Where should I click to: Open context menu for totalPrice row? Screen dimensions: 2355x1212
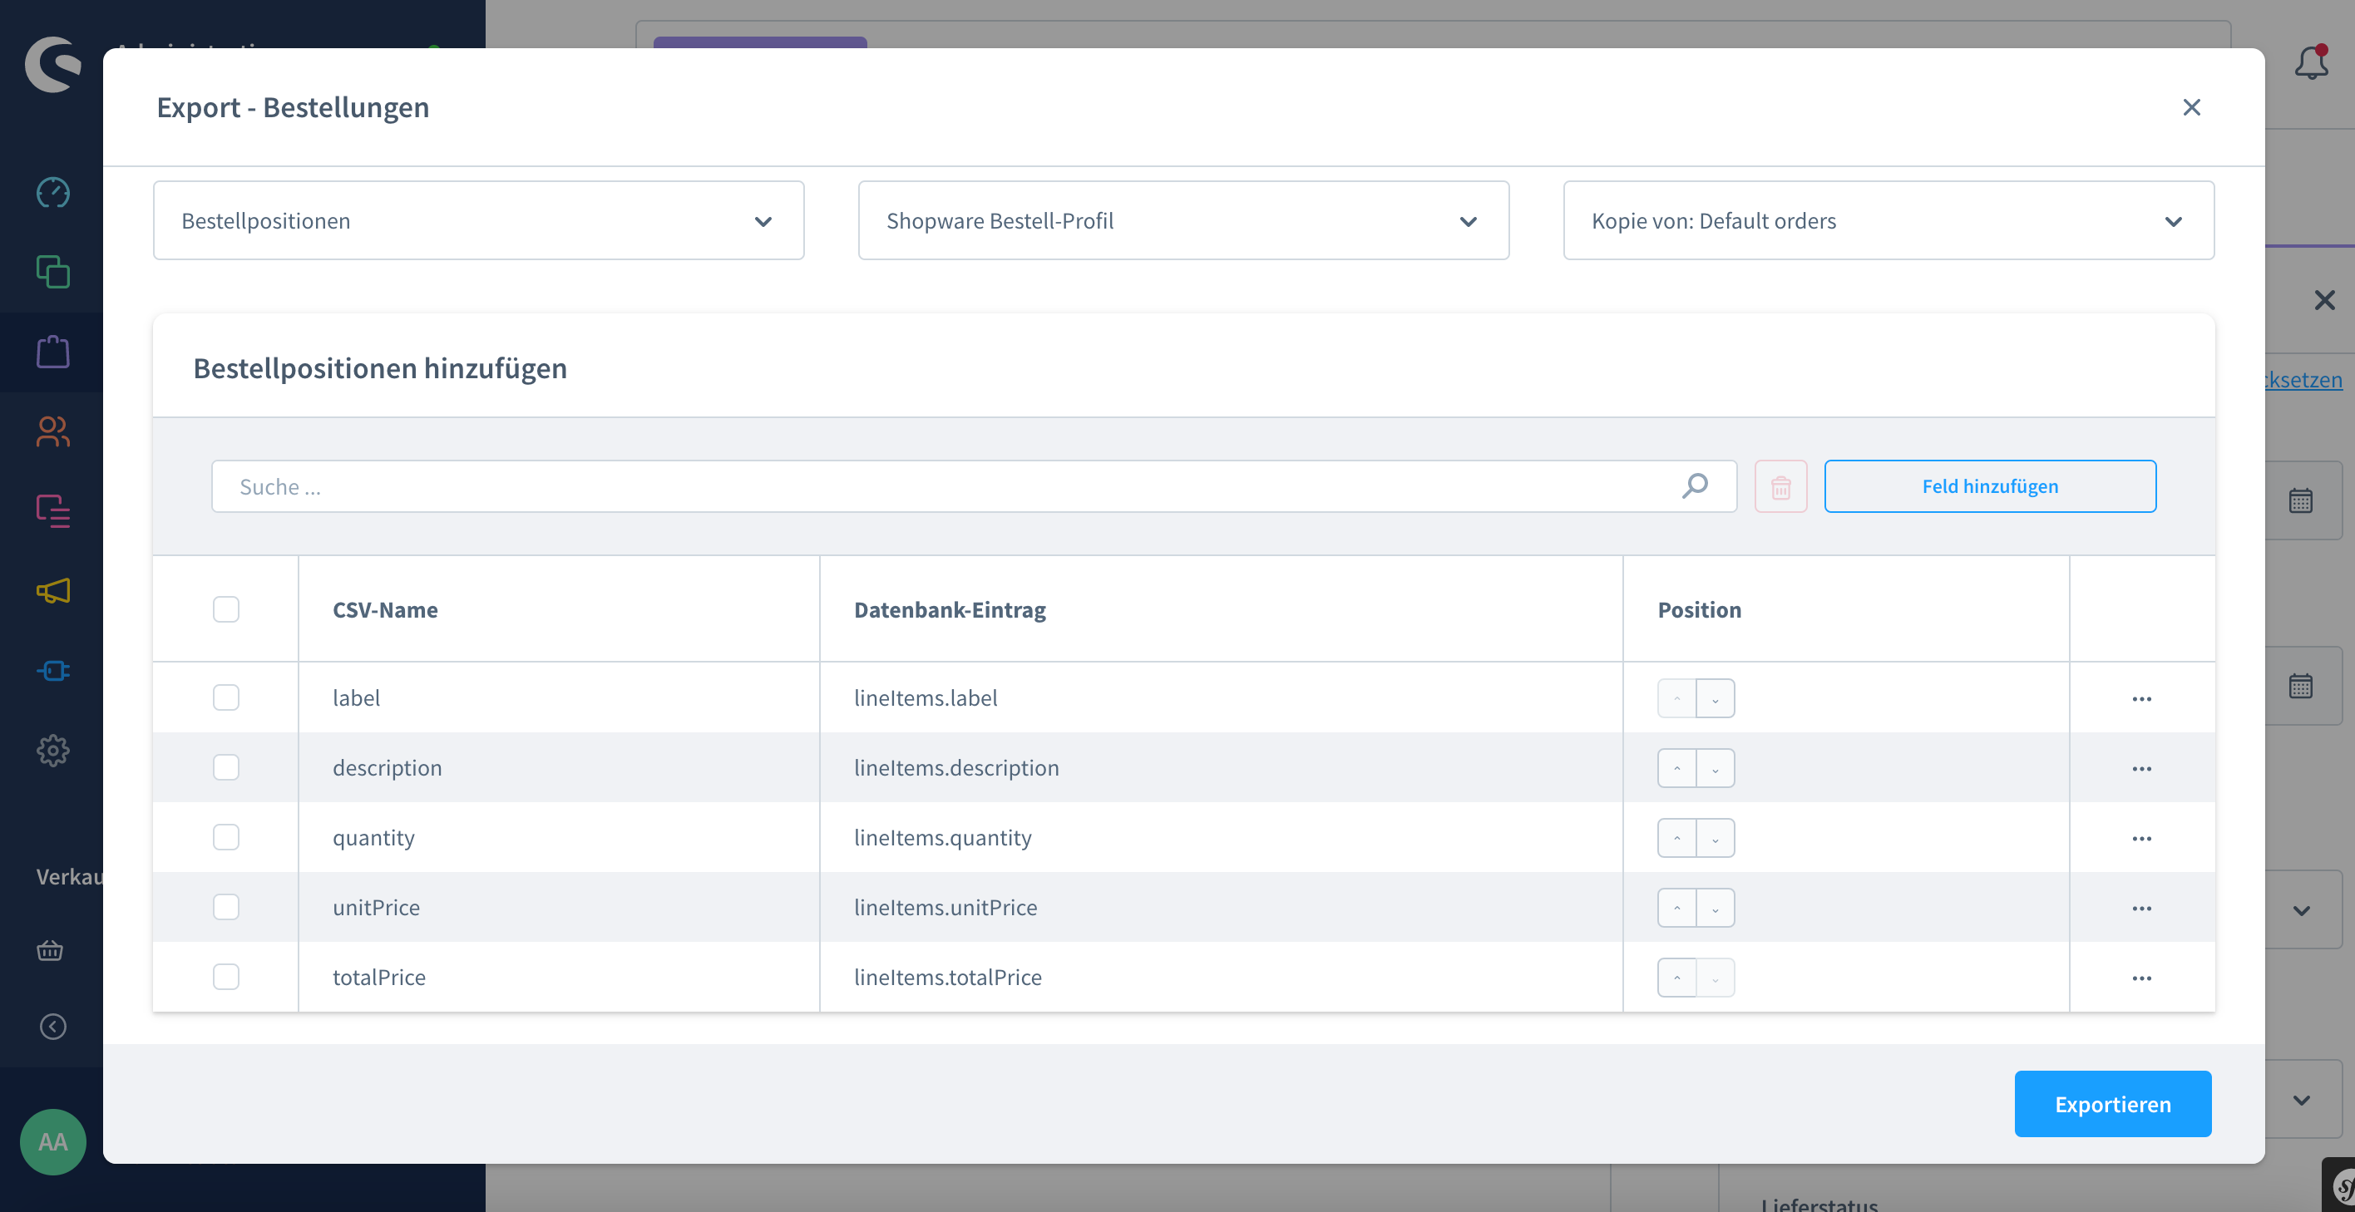click(x=2142, y=978)
